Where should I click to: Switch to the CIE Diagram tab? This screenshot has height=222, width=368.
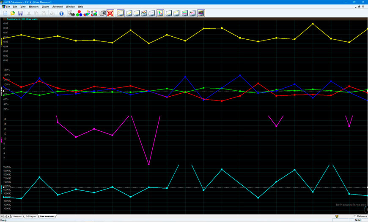tap(31, 216)
